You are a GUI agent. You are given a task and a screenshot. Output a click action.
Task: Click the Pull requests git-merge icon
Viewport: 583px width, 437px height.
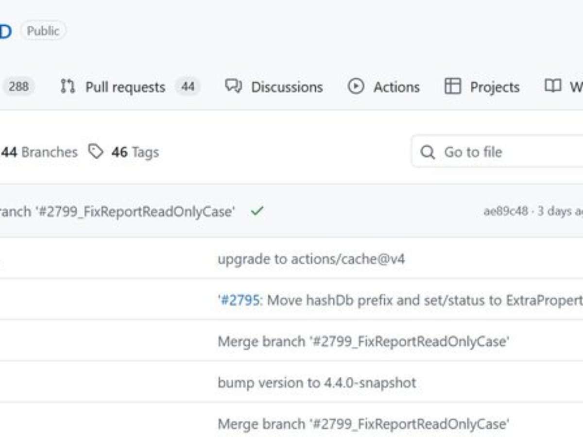coord(68,87)
